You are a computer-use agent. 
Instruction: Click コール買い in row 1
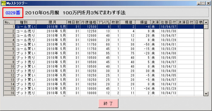click(x=26, y=27)
